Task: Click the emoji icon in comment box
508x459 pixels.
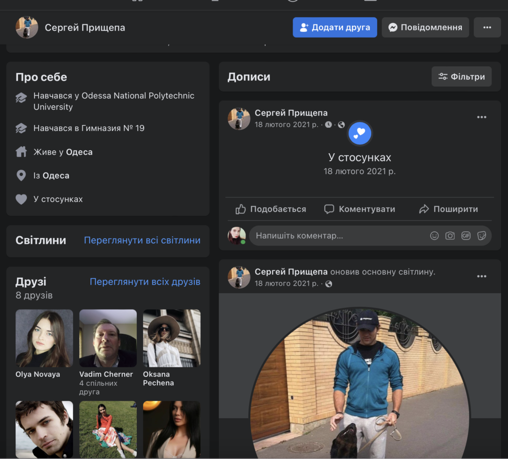Action: pos(434,236)
